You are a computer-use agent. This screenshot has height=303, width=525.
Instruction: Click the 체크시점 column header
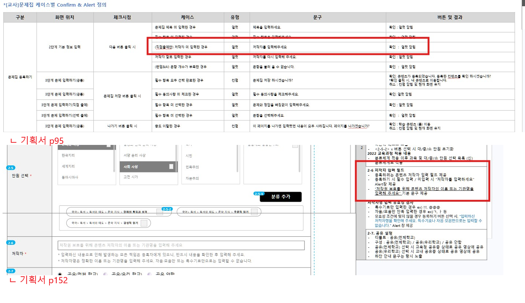tap(123, 17)
